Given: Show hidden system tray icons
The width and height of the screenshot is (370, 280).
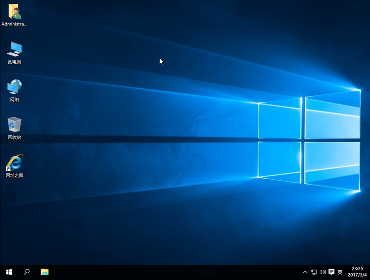Looking at the screenshot, I should 305,272.
